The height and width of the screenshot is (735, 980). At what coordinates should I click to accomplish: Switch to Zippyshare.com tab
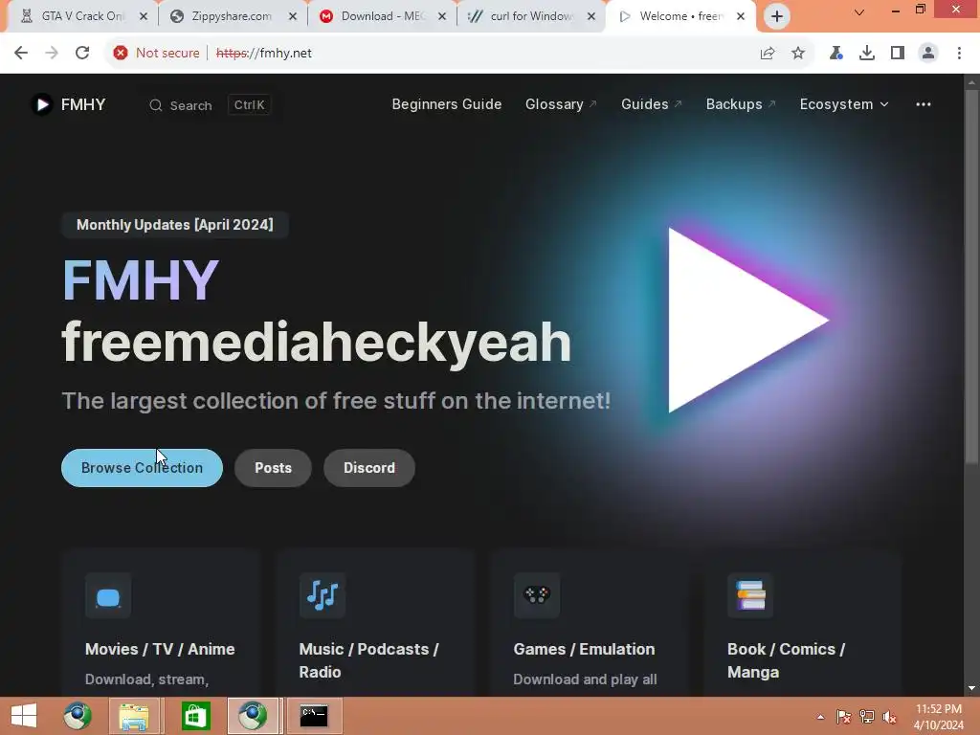point(232,16)
